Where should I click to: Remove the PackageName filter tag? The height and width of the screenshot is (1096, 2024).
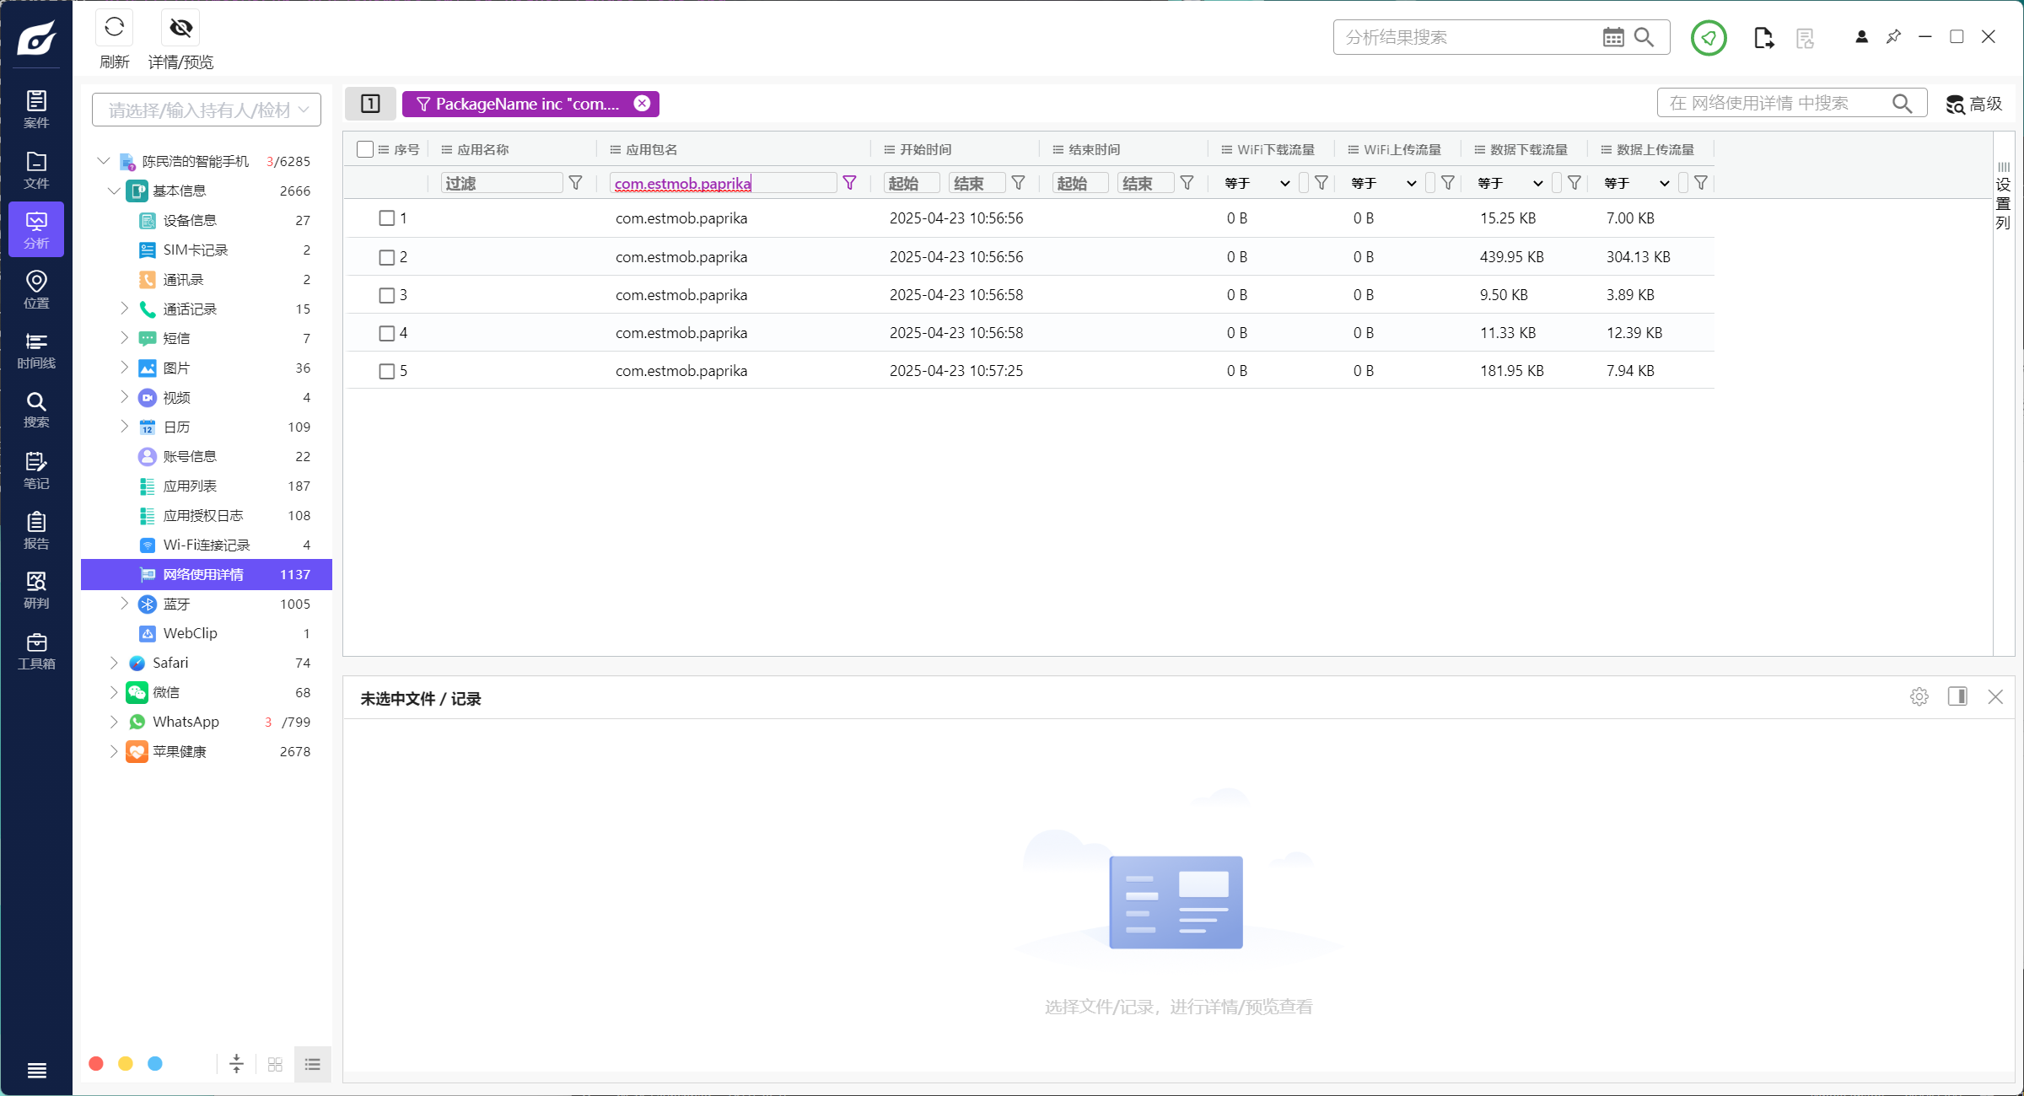[x=642, y=104]
